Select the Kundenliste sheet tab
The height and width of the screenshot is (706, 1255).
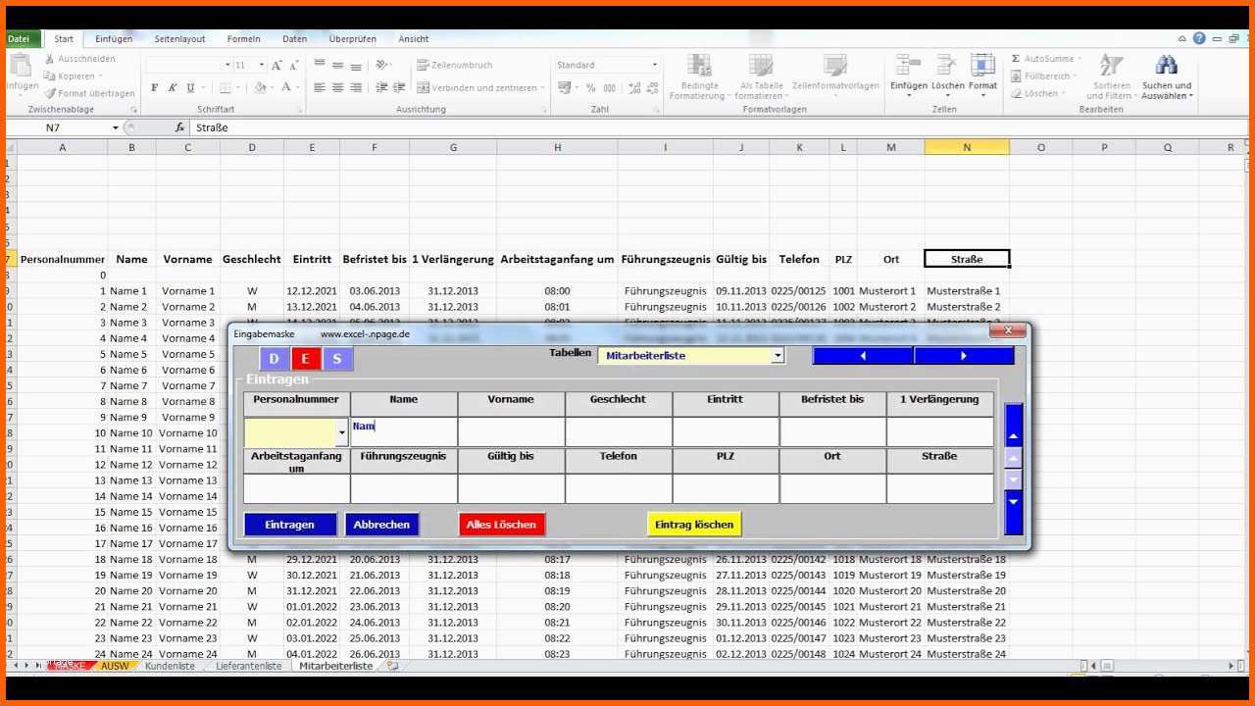(x=171, y=666)
